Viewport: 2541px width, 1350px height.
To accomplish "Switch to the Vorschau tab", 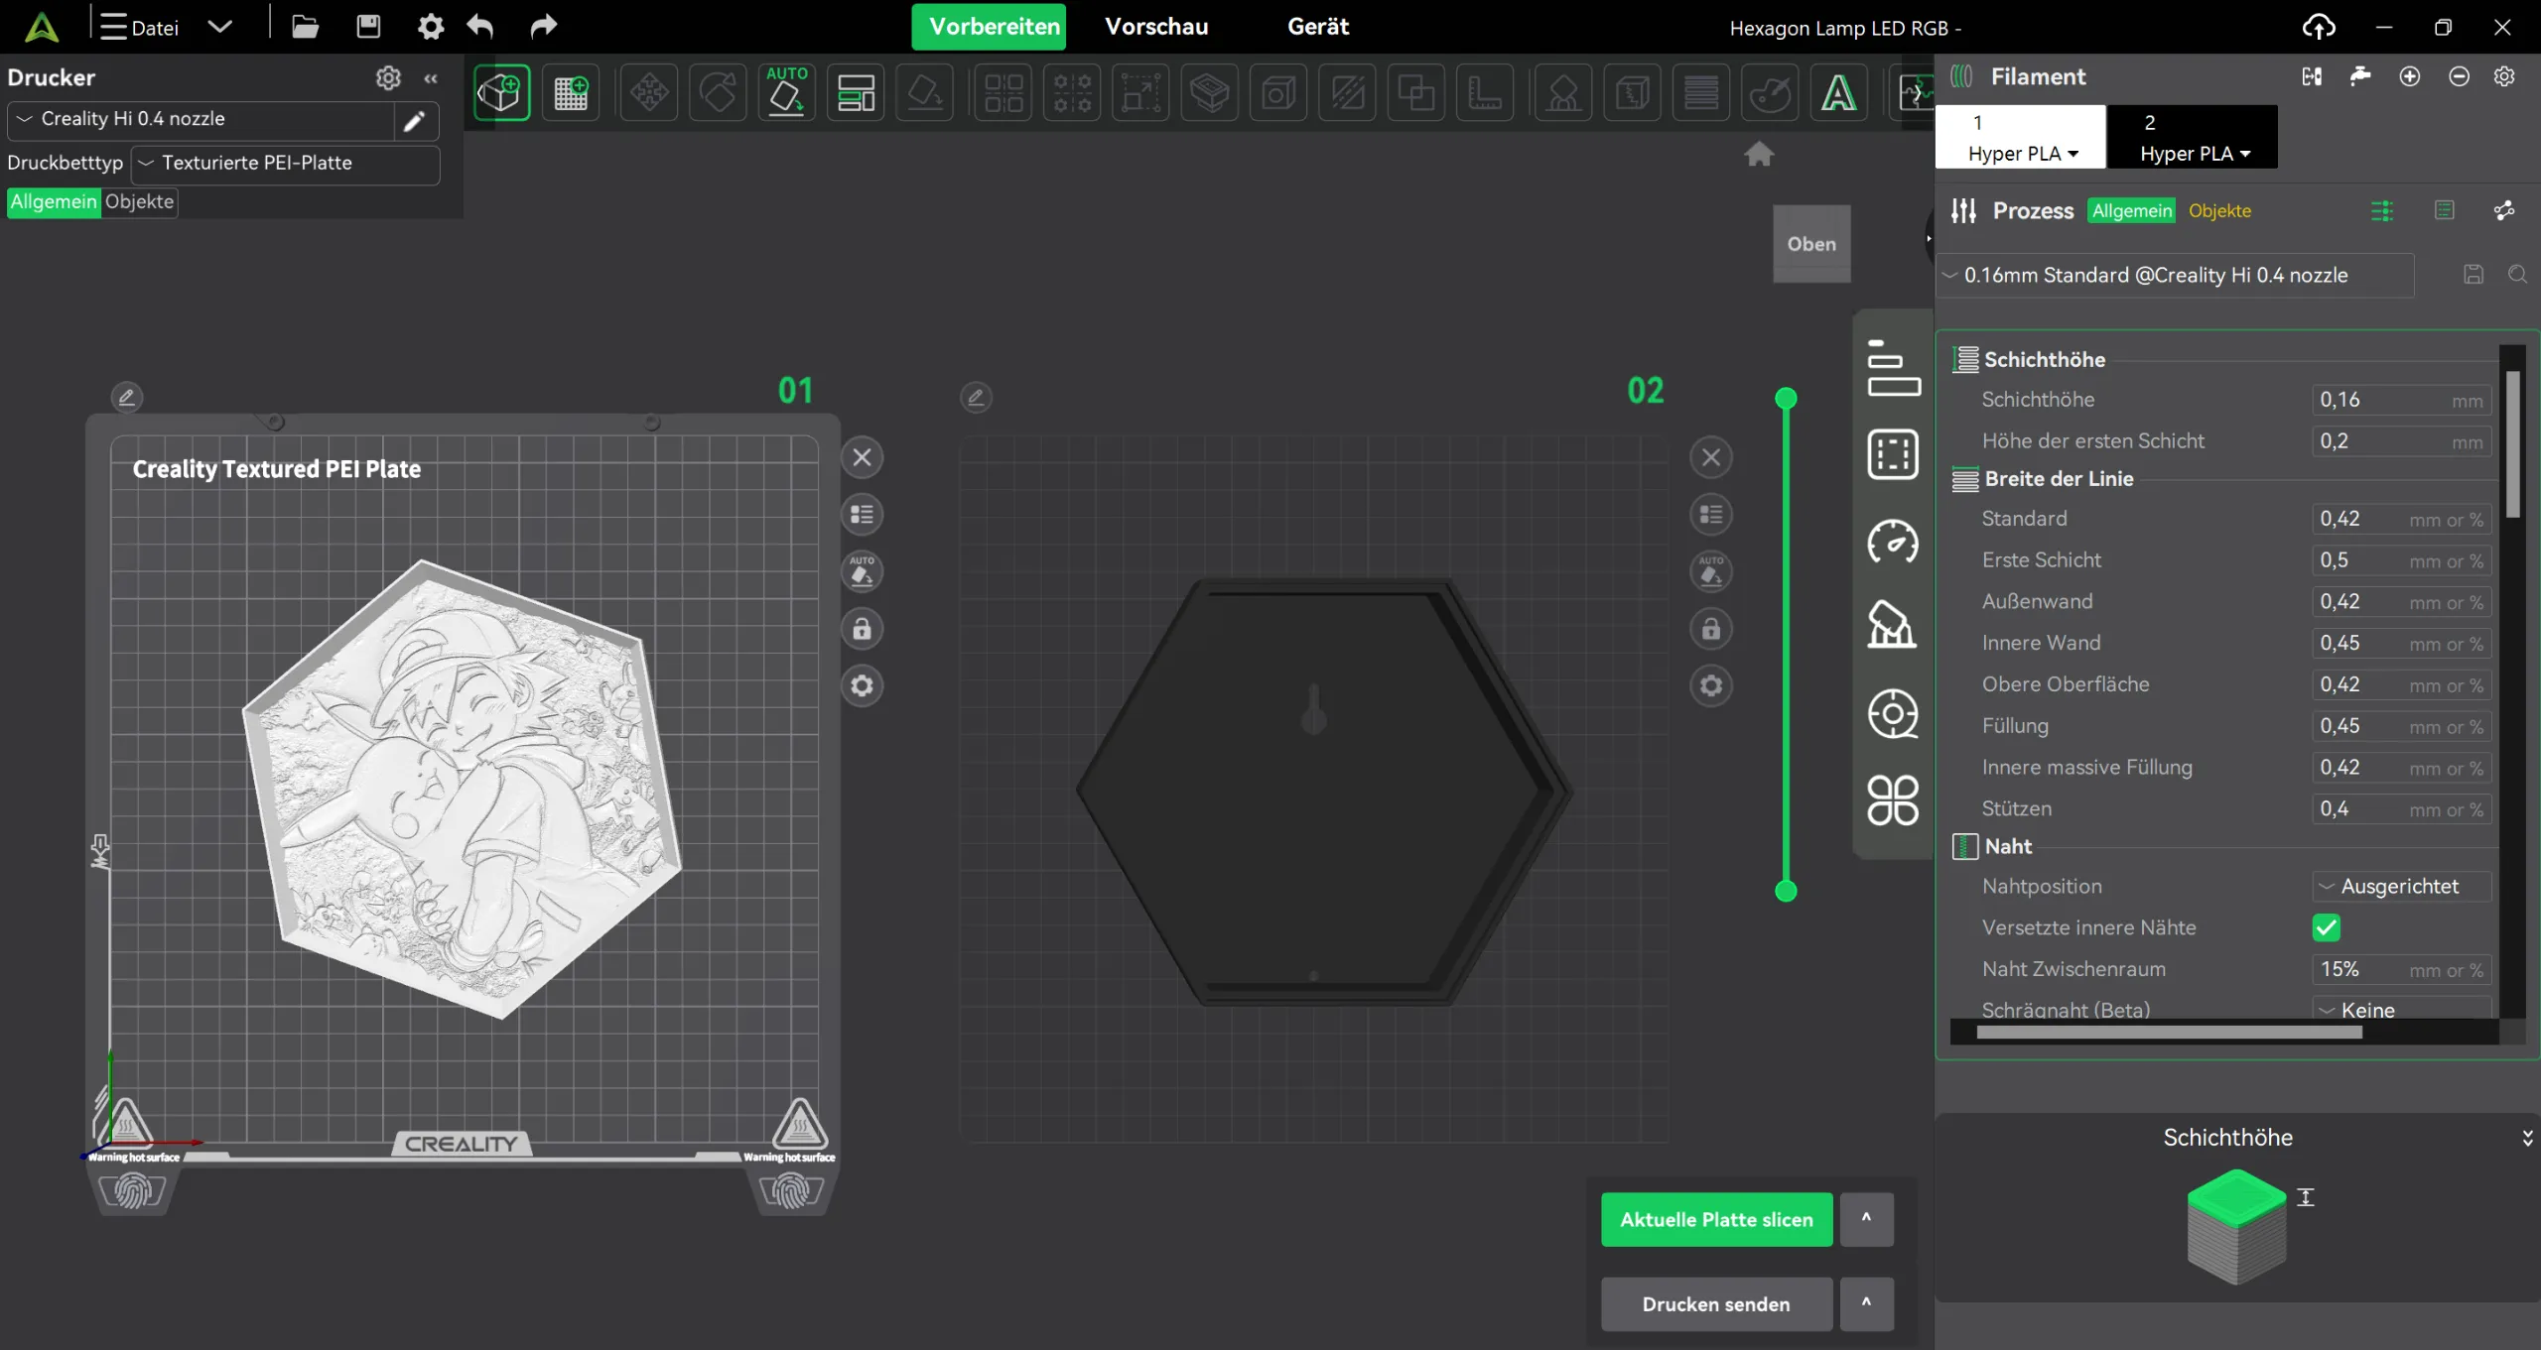I will [1156, 27].
